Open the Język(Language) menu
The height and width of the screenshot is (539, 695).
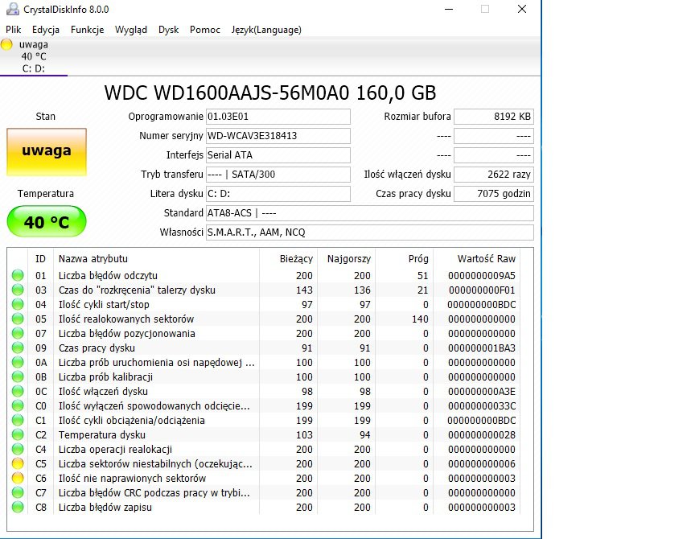tap(266, 30)
